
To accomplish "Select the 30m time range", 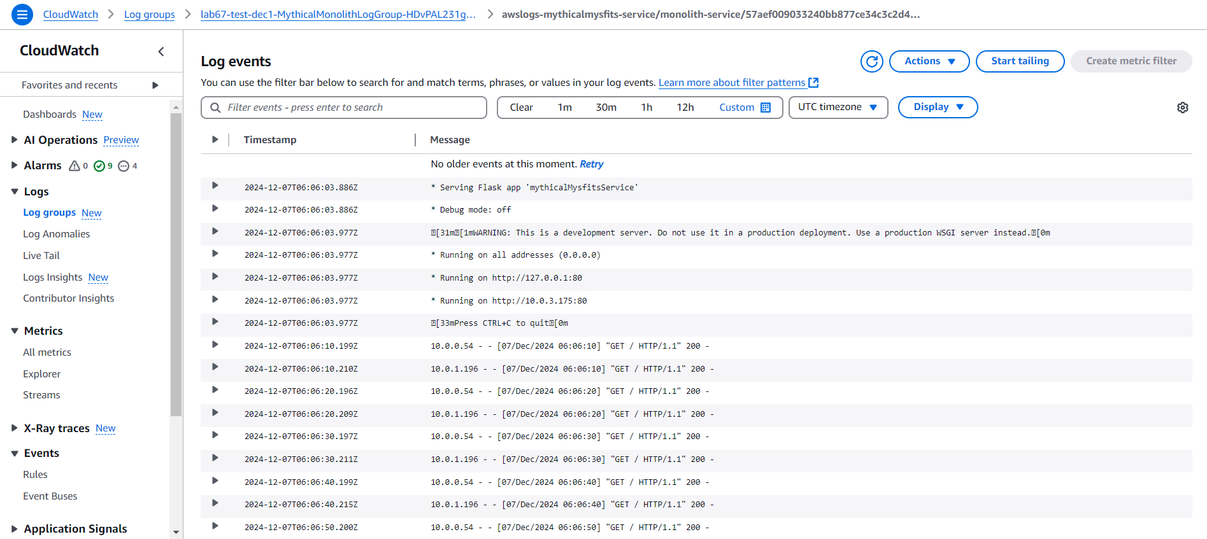I will coord(606,108).
